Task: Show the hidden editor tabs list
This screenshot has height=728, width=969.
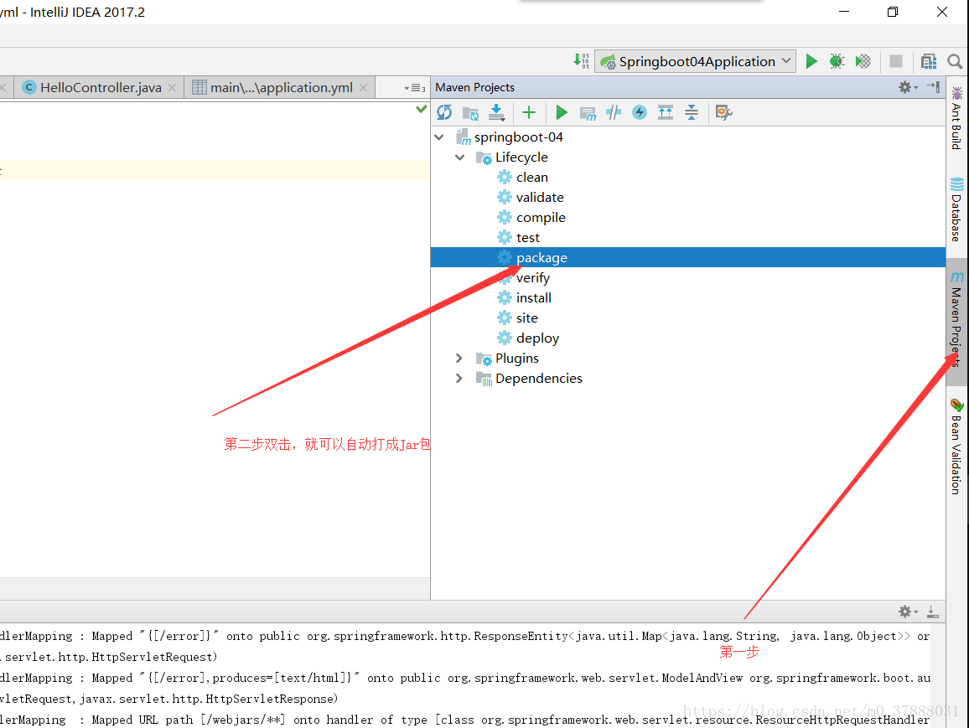Action: [x=415, y=88]
